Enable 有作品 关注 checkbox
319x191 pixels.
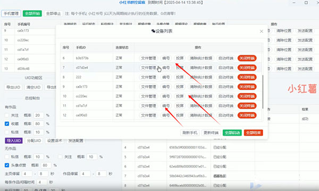[7, 116]
